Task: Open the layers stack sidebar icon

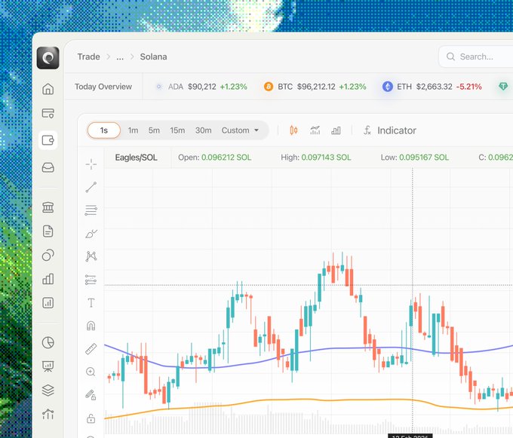Action: point(48,391)
